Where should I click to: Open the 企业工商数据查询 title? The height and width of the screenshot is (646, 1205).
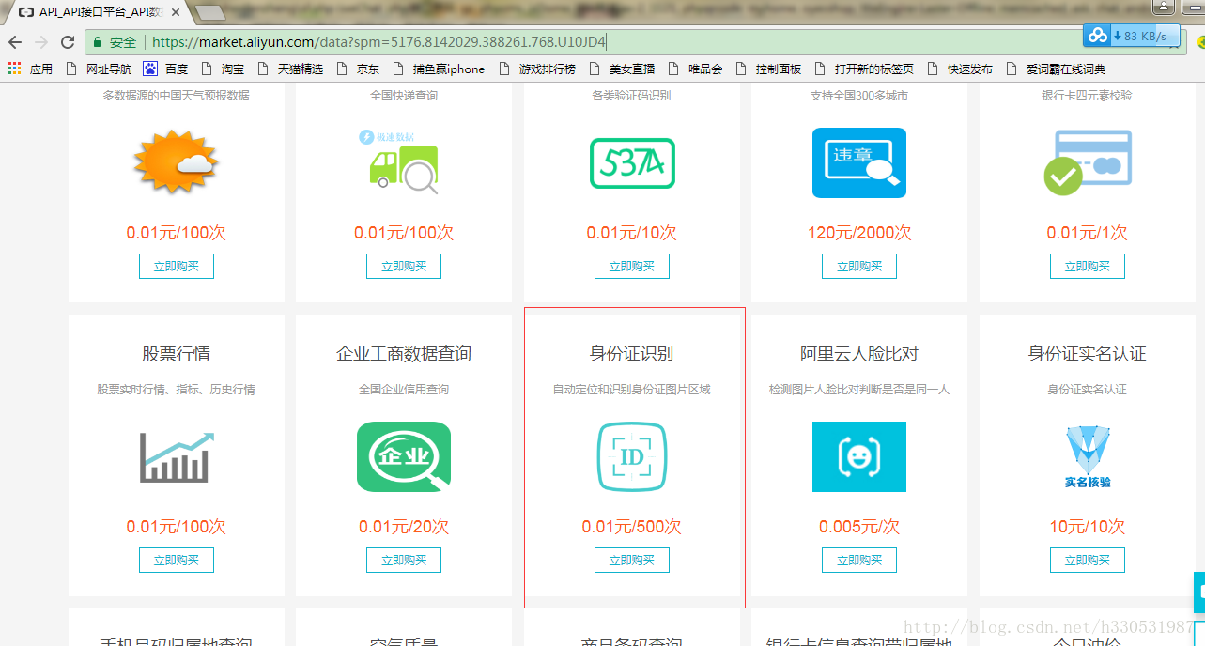(x=404, y=354)
